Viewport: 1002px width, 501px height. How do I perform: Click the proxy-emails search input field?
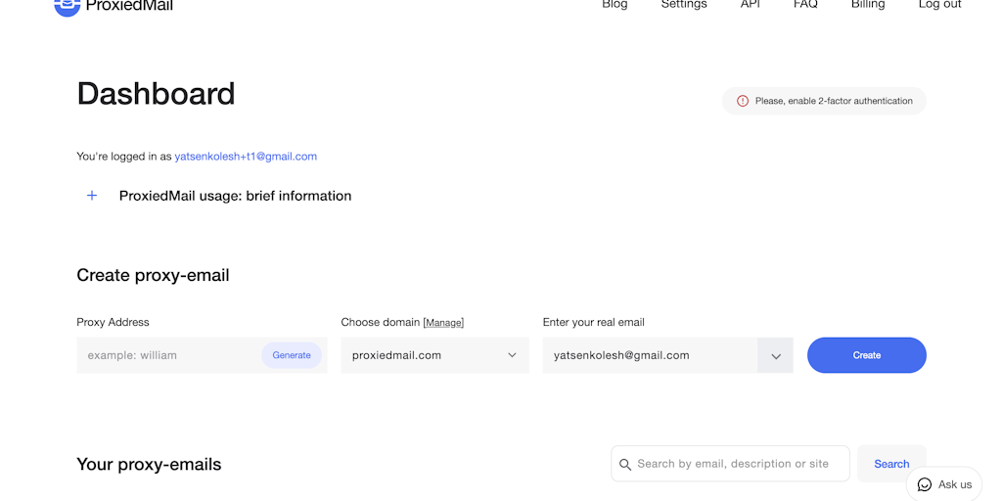736,464
